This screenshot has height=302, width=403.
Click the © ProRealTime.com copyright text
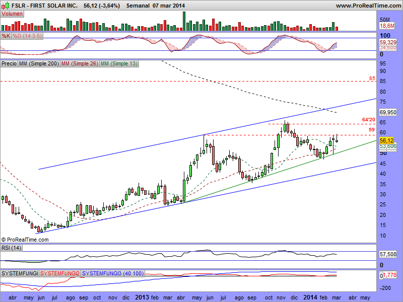coord(24,239)
